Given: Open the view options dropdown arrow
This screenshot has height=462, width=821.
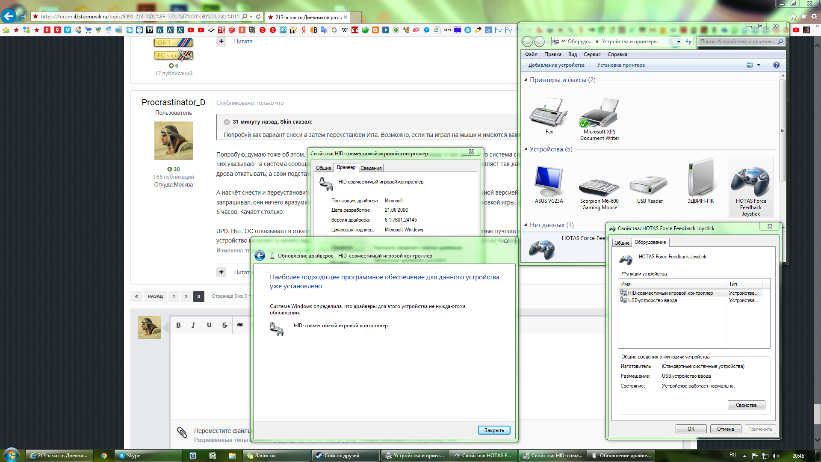Looking at the screenshot, I should (x=759, y=65).
